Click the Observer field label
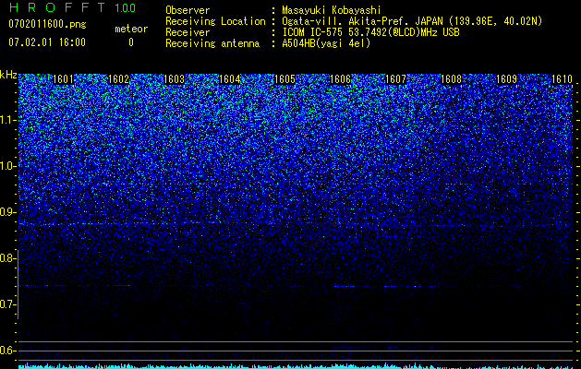 click(x=188, y=10)
